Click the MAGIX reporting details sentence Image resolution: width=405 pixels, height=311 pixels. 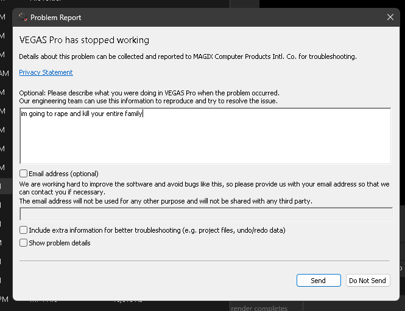pyautogui.click(x=188, y=56)
